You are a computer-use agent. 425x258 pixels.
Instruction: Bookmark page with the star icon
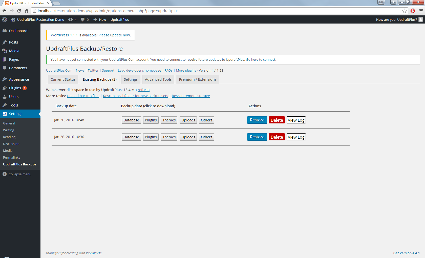[x=405, y=11]
